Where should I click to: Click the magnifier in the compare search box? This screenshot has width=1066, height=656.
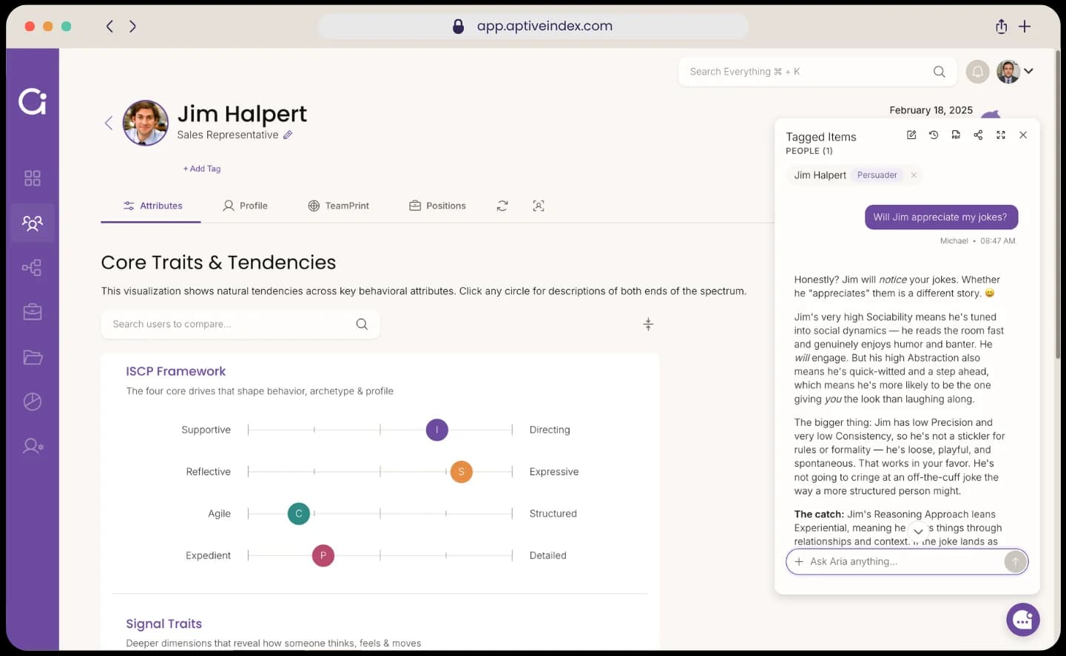[362, 324]
